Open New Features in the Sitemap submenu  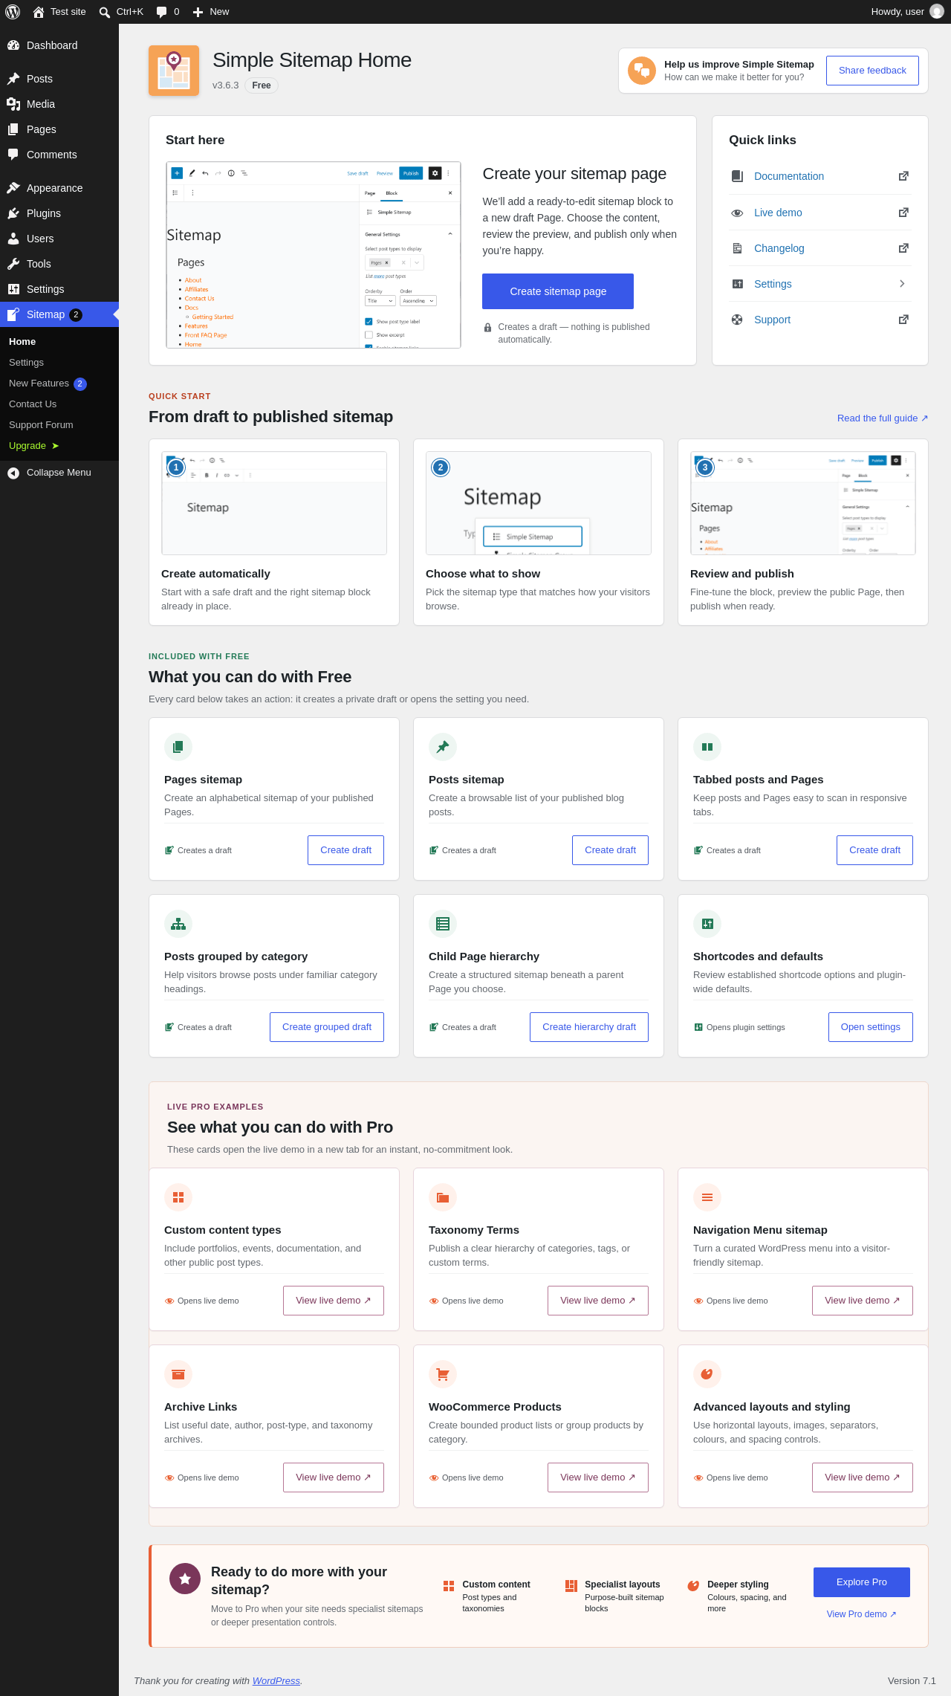[x=59, y=383]
